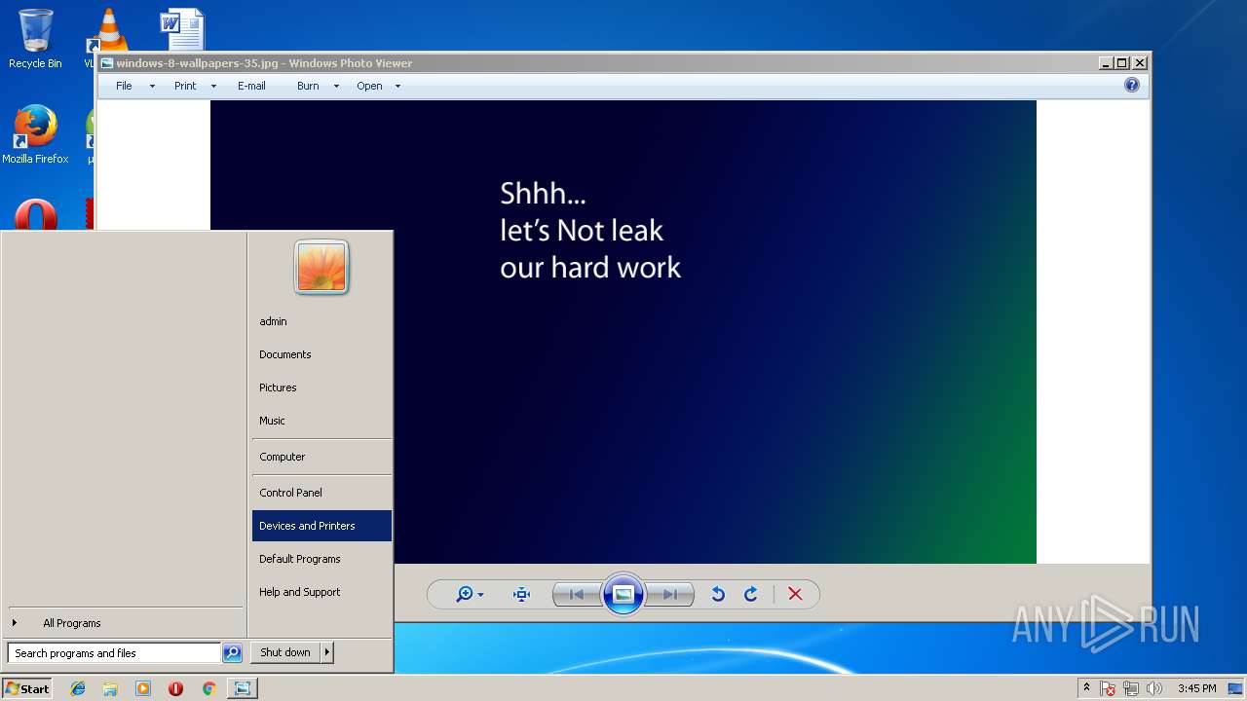
Task: Click E-mail in Photo Viewer toolbar
Action: [x=251, y=86]
